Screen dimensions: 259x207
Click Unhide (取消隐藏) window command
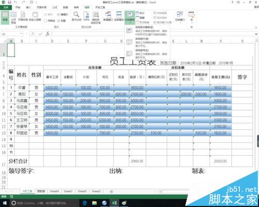coord(142,22)
